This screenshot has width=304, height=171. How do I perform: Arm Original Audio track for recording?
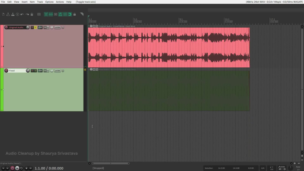click(6, 28)
